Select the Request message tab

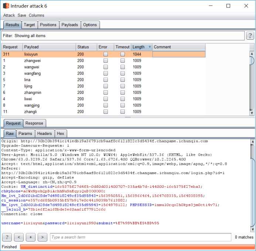click(x=13, y=123)
